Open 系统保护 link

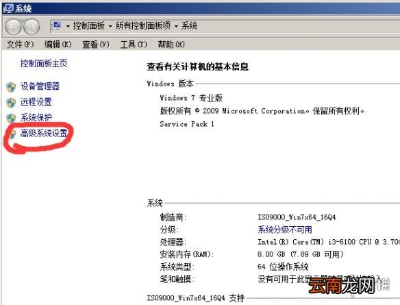click(x=36, y=117)
